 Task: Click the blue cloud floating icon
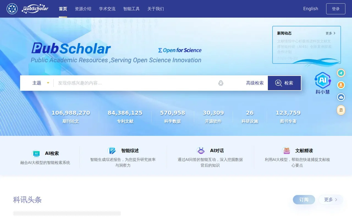(341, 97)
